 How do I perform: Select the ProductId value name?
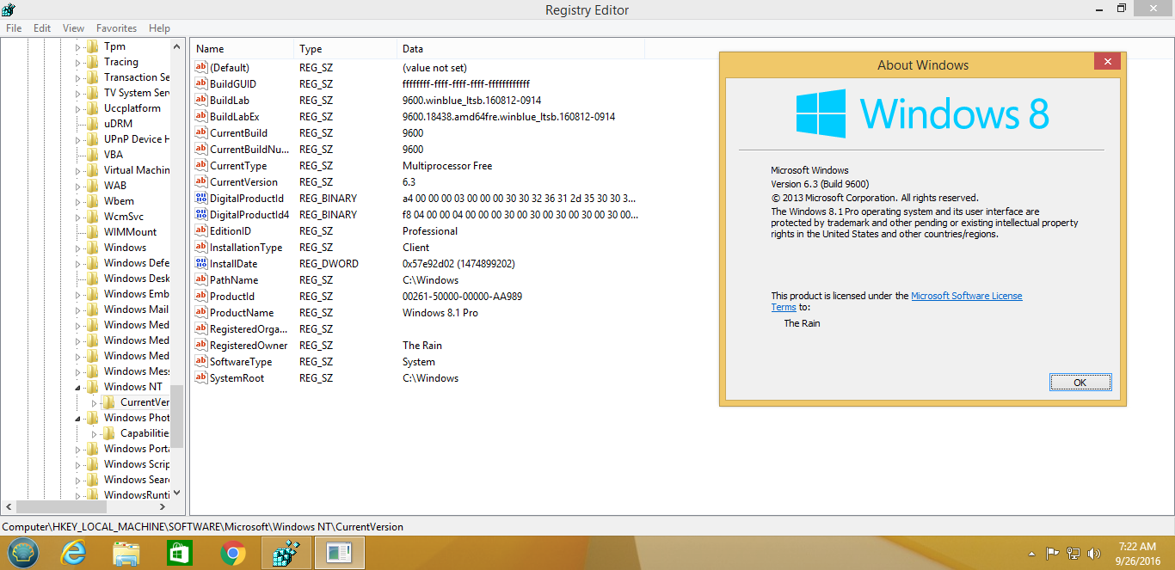[232, 297]
